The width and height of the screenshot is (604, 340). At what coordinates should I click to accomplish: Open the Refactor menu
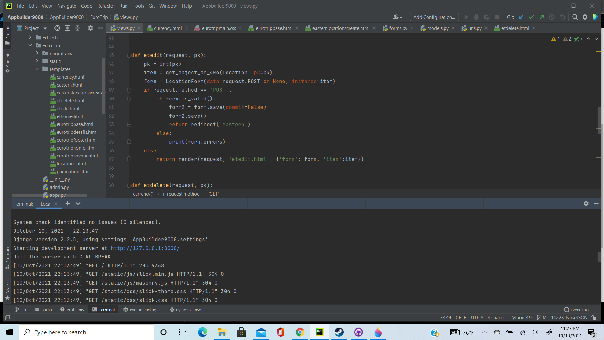106,6
